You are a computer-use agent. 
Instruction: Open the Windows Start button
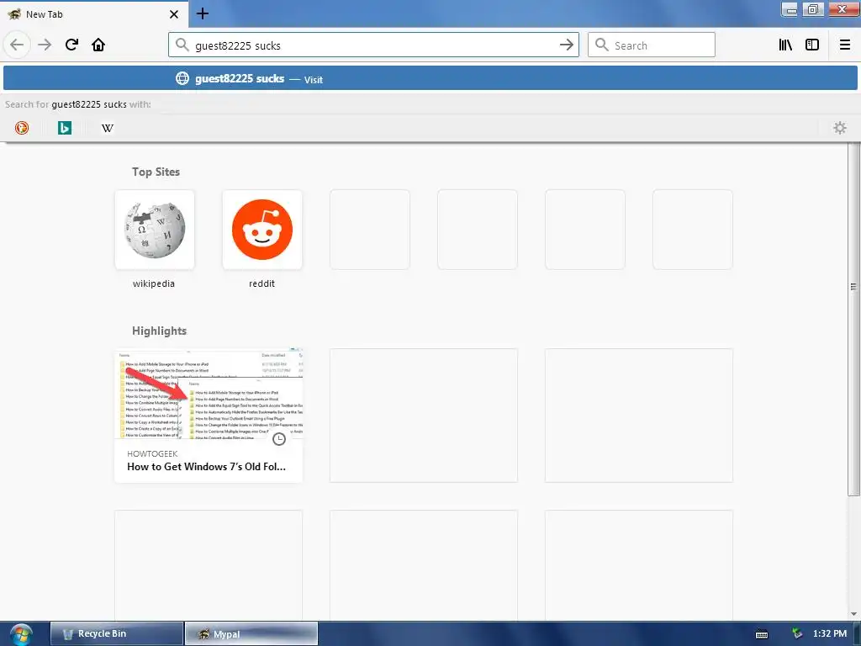pyautogui.click(x=21, y=634)
